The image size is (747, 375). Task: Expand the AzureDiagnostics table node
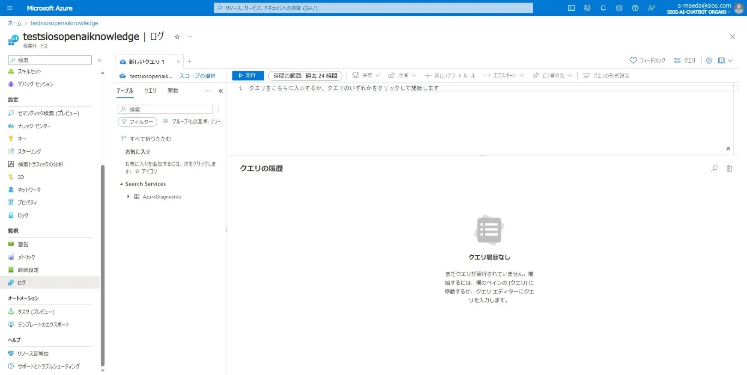pyautogui.click(x=128, y=197)
